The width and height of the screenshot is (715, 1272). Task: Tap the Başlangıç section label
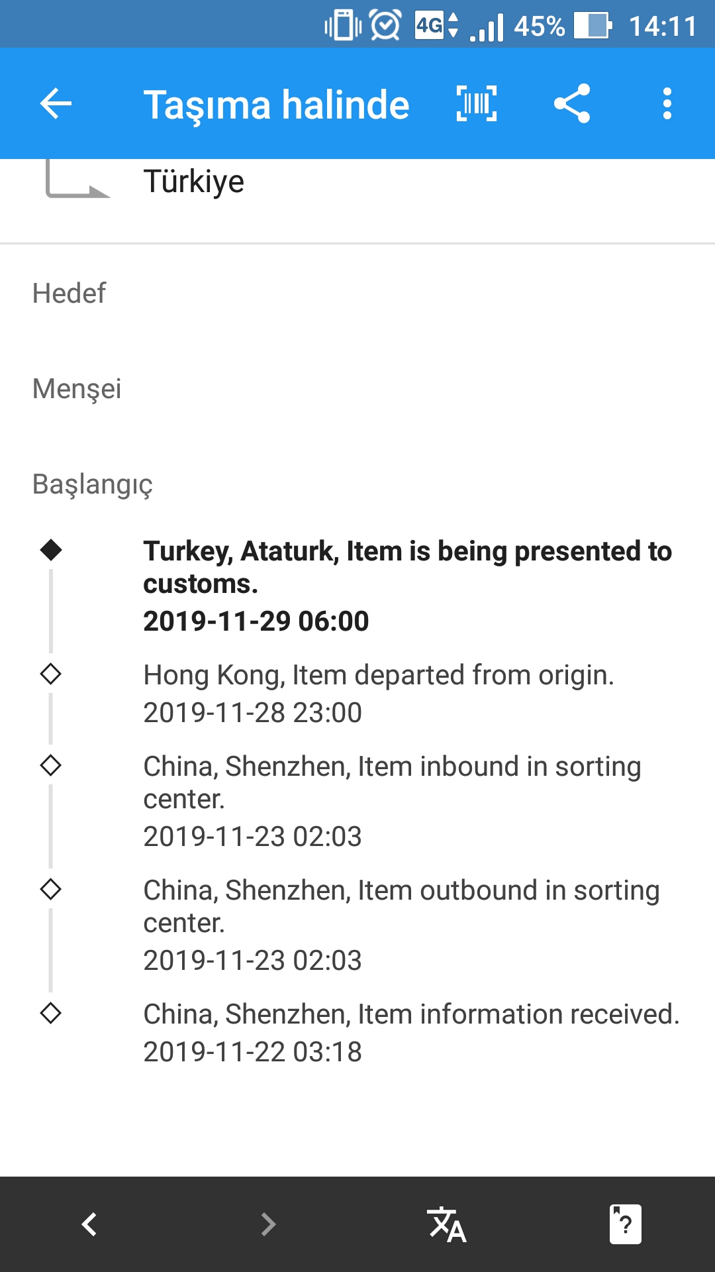pyautogui.click(x=93, y=484)
